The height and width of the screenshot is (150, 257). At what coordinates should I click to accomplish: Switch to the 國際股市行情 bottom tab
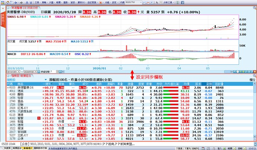click(40, 148)
